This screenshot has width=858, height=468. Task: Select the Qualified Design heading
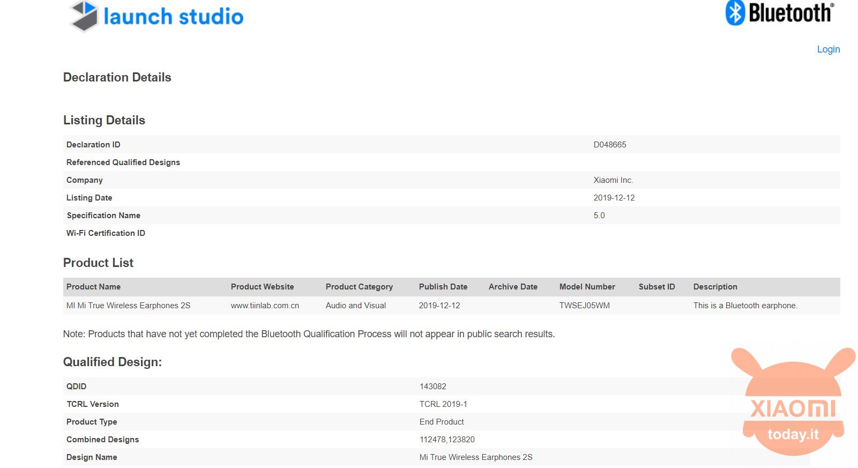tap(113, 362)
